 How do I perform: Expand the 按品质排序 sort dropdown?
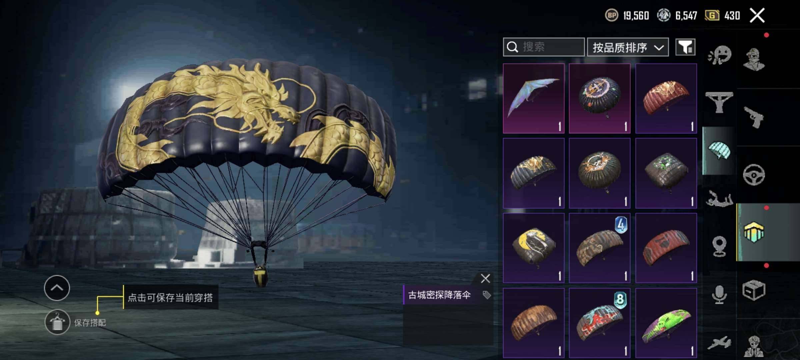point(628,47)
